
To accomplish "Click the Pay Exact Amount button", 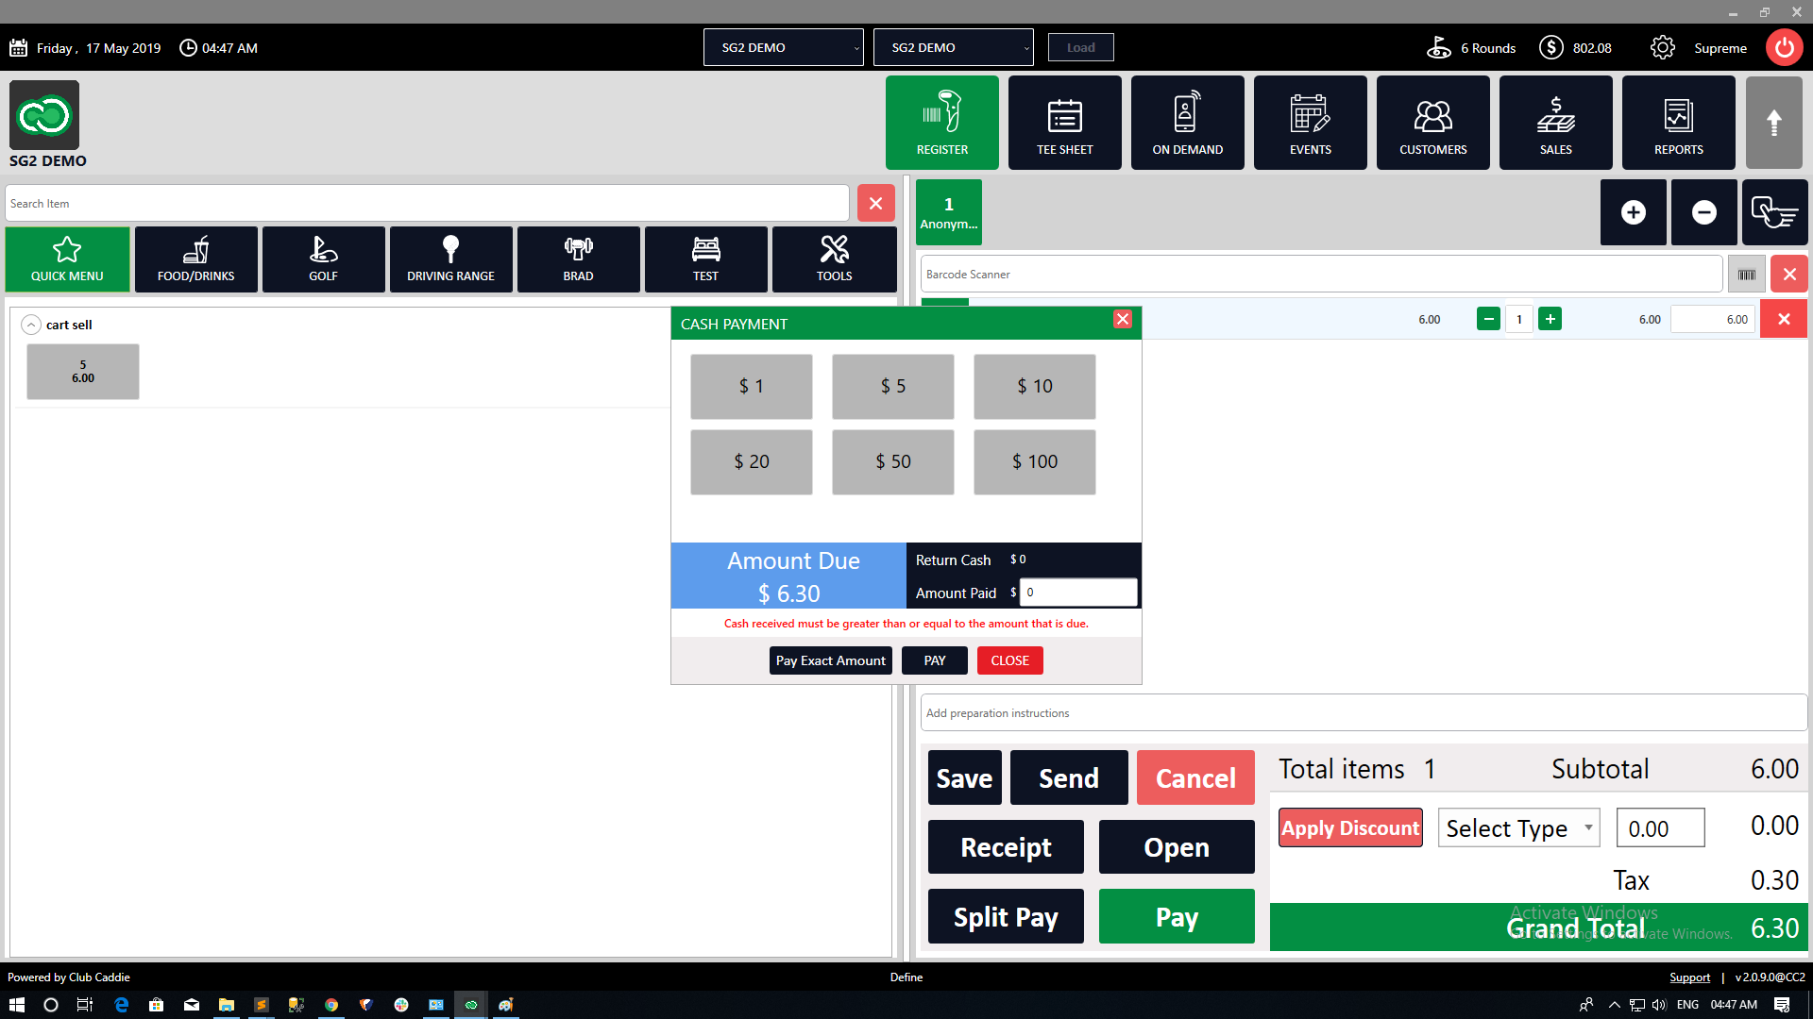I will 830,660.
